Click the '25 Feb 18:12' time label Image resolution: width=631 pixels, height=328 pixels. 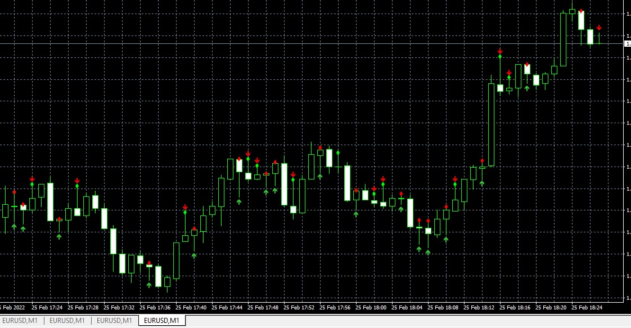click(479, 308)
